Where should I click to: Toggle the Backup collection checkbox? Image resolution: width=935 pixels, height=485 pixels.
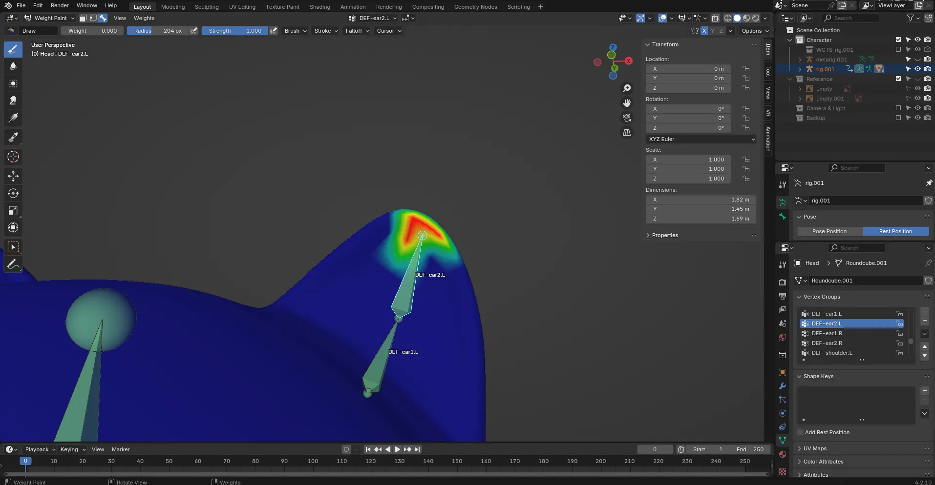point(898,118)
